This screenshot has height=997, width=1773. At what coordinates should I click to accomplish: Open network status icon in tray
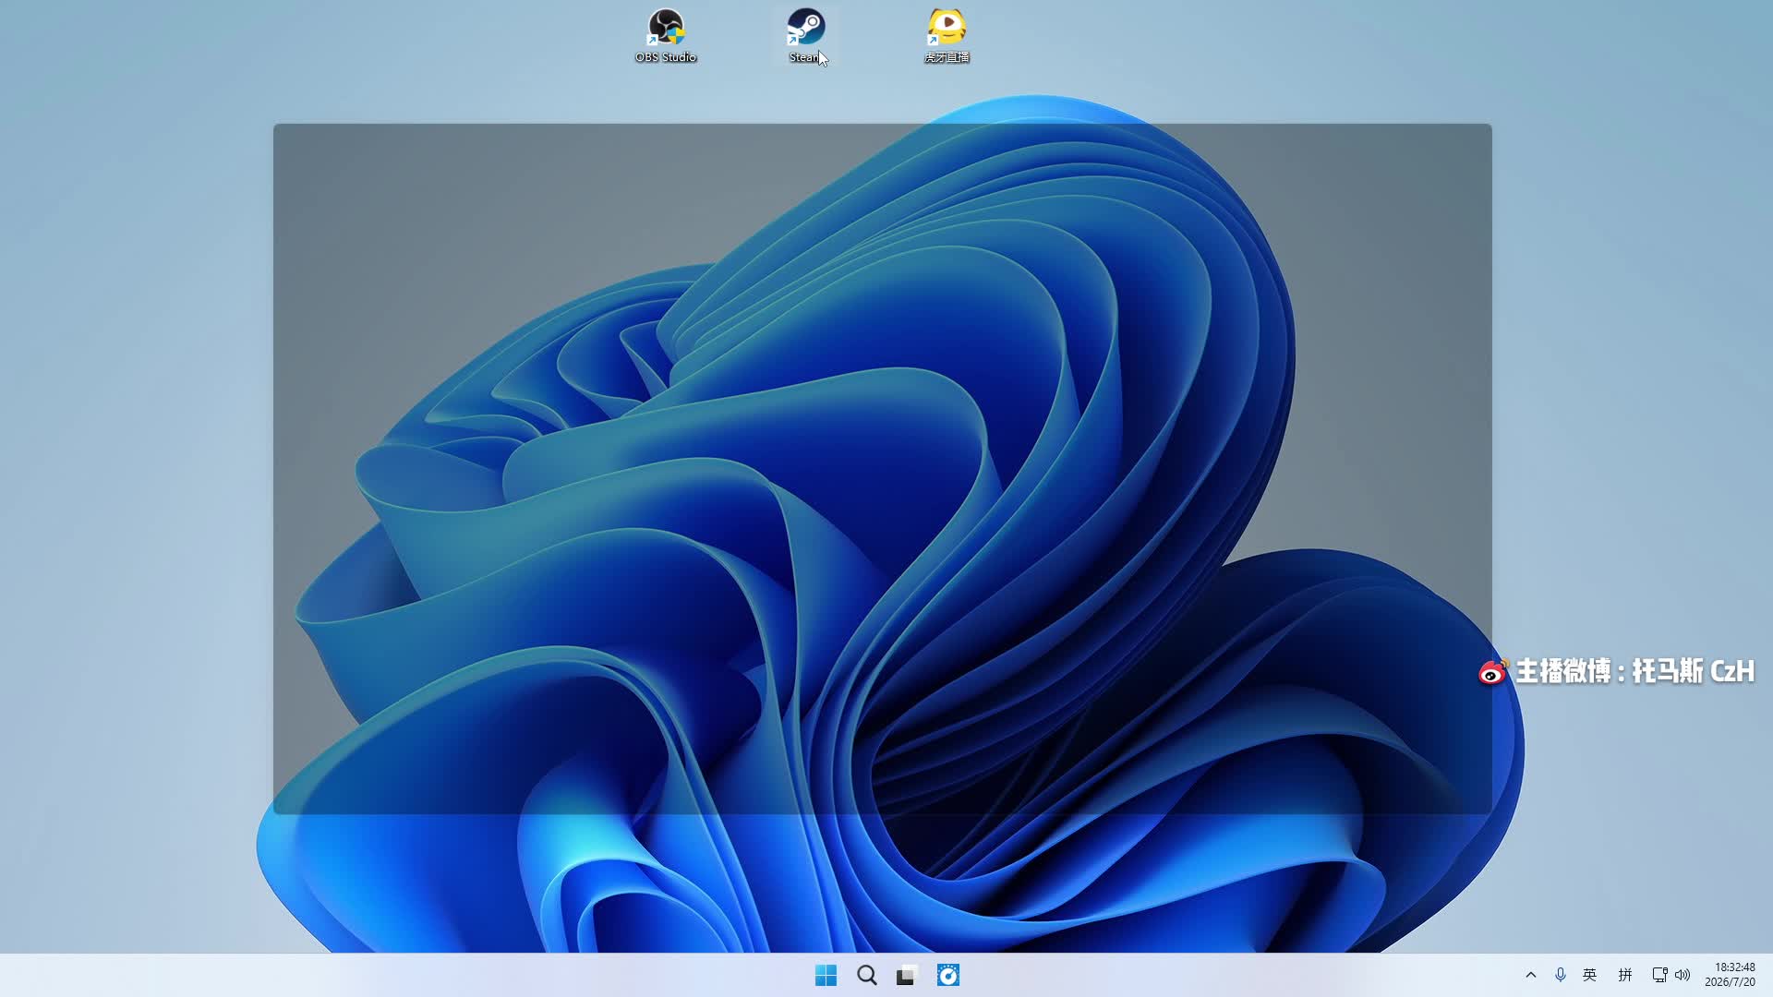(1659, 975)
